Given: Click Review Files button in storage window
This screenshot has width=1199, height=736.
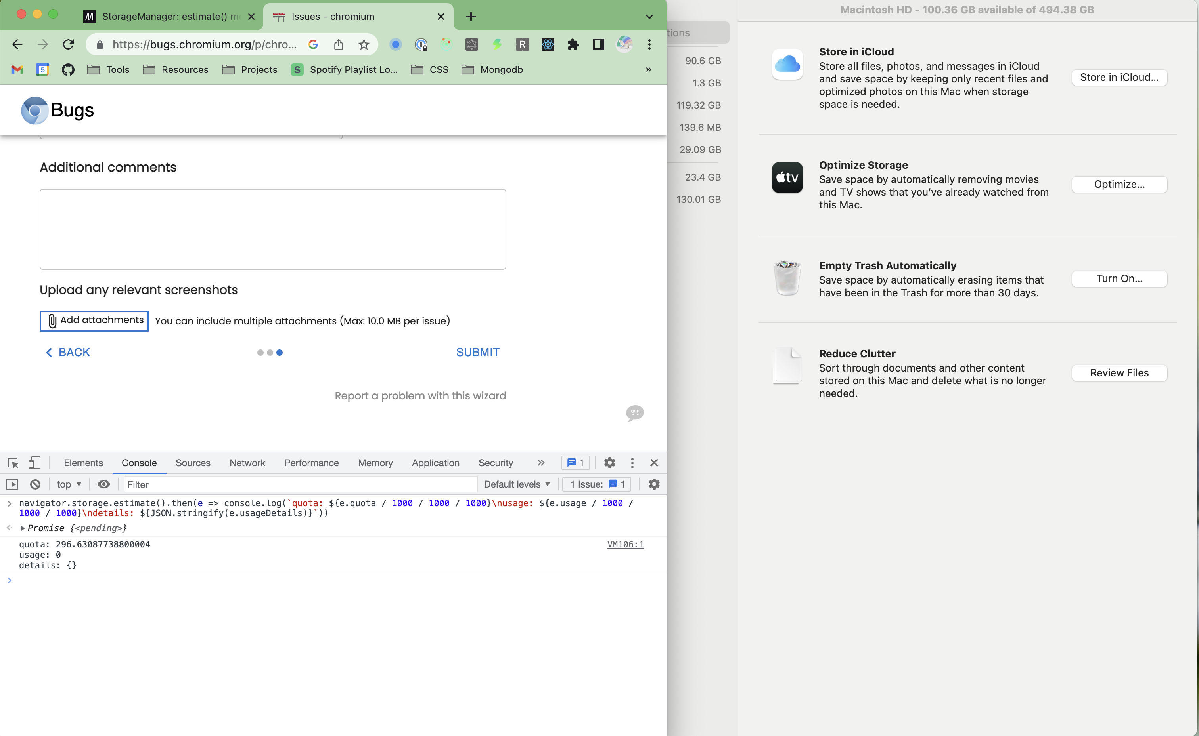Looking at the screenshot, I should pyautogui.click(x=1119, y=373).
